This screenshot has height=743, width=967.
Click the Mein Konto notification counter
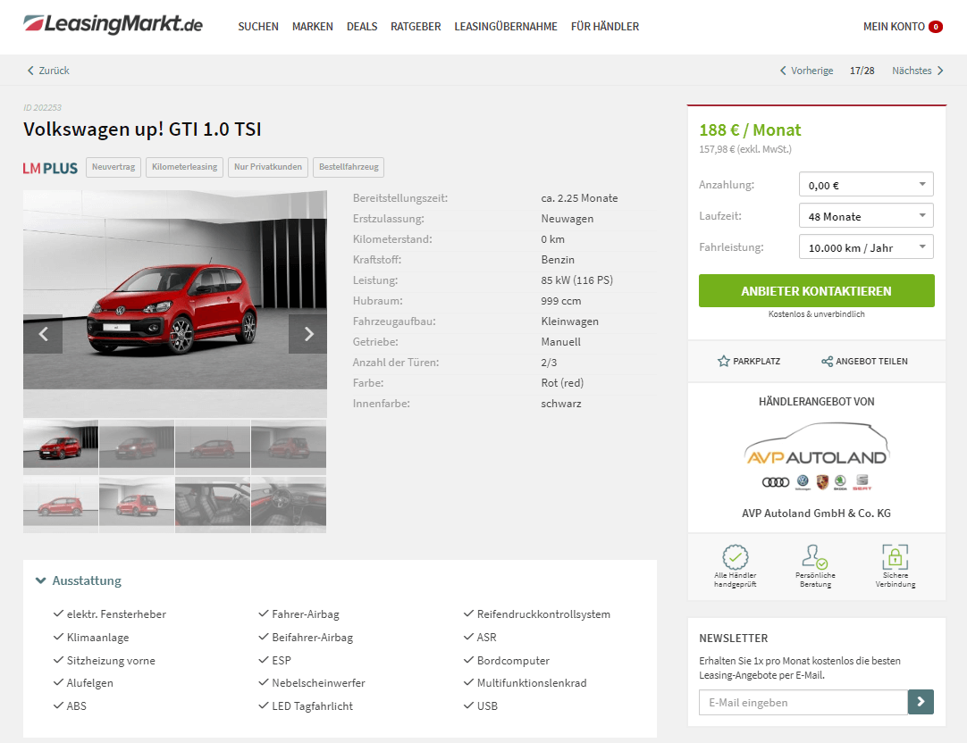(936, 27)
